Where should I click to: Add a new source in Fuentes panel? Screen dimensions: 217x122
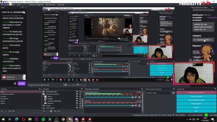click(x=44, y=111)
